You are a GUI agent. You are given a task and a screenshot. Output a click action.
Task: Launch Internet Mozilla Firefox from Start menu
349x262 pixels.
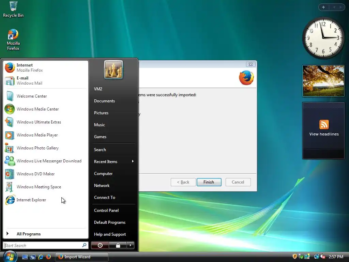[46, 68]
